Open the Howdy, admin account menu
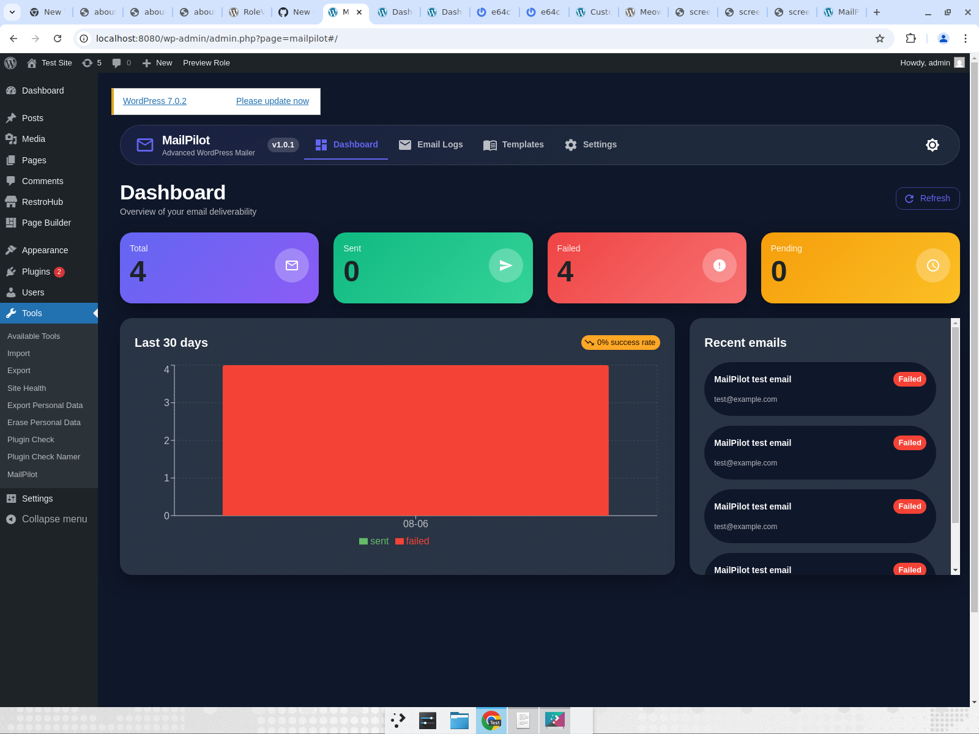Screen dimensions: 979x734 [x=932, y=63]
